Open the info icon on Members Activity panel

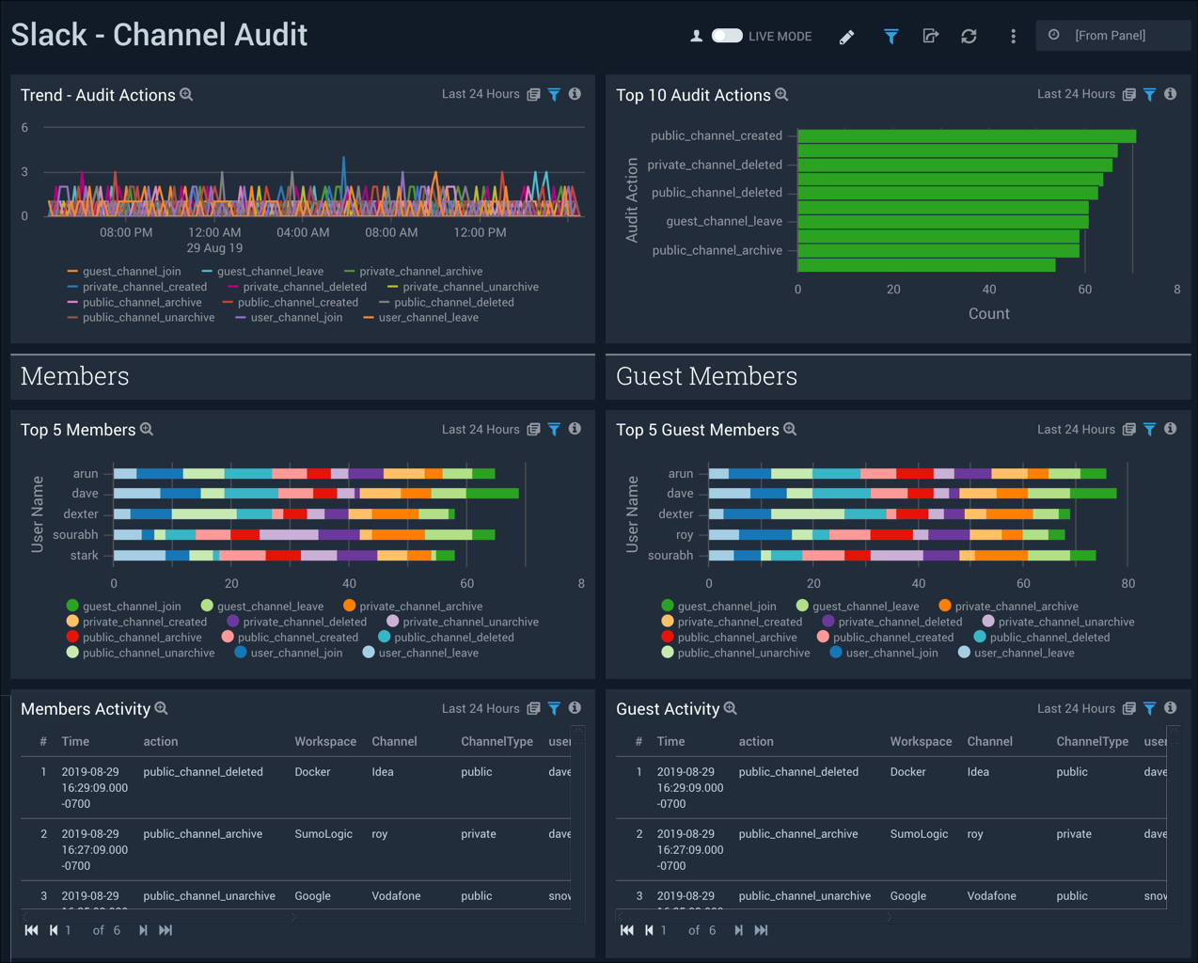574,708
